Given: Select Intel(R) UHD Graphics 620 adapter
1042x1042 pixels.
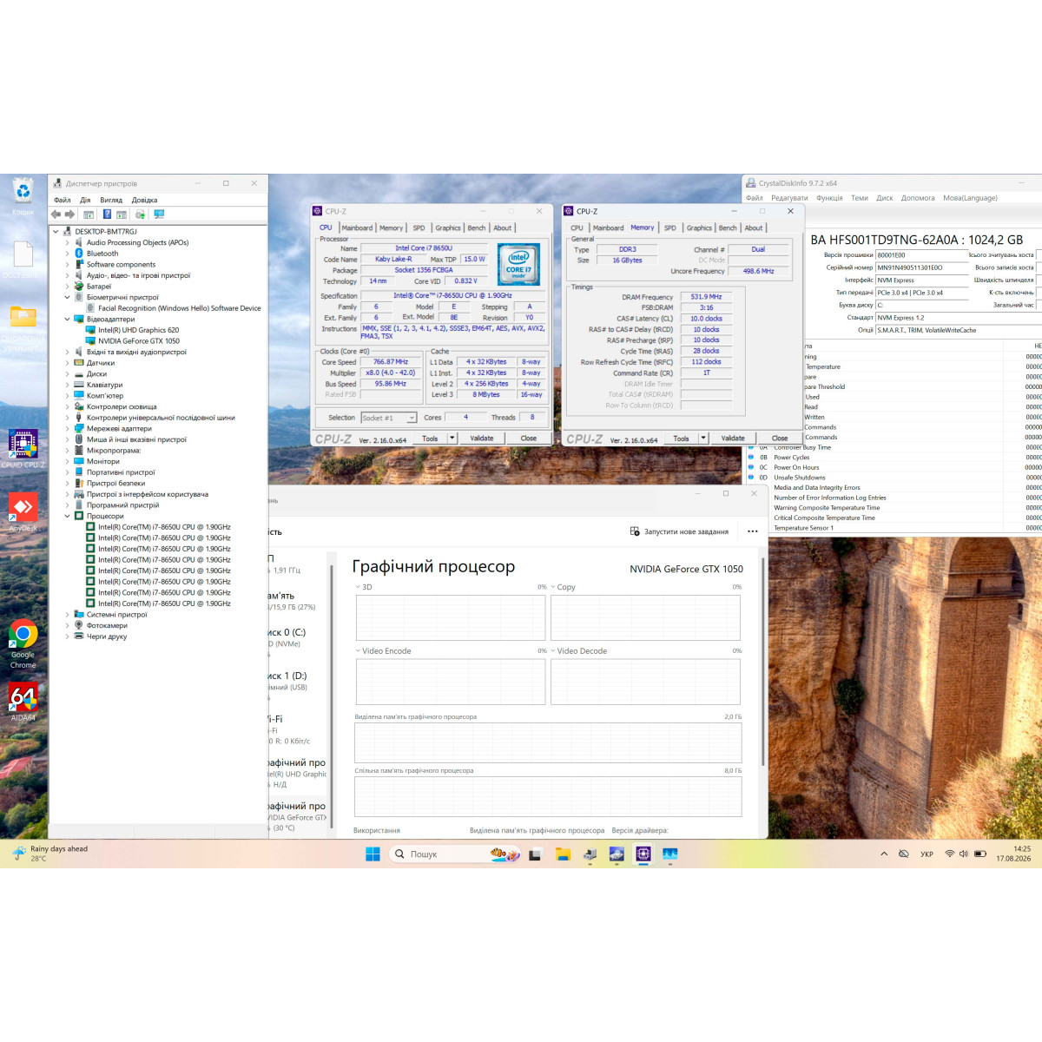Looking at the screenshot, I should tap(138, 330).
